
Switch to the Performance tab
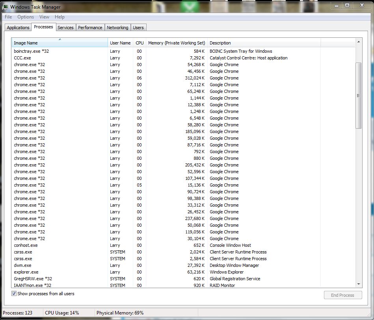pos(90,28)
